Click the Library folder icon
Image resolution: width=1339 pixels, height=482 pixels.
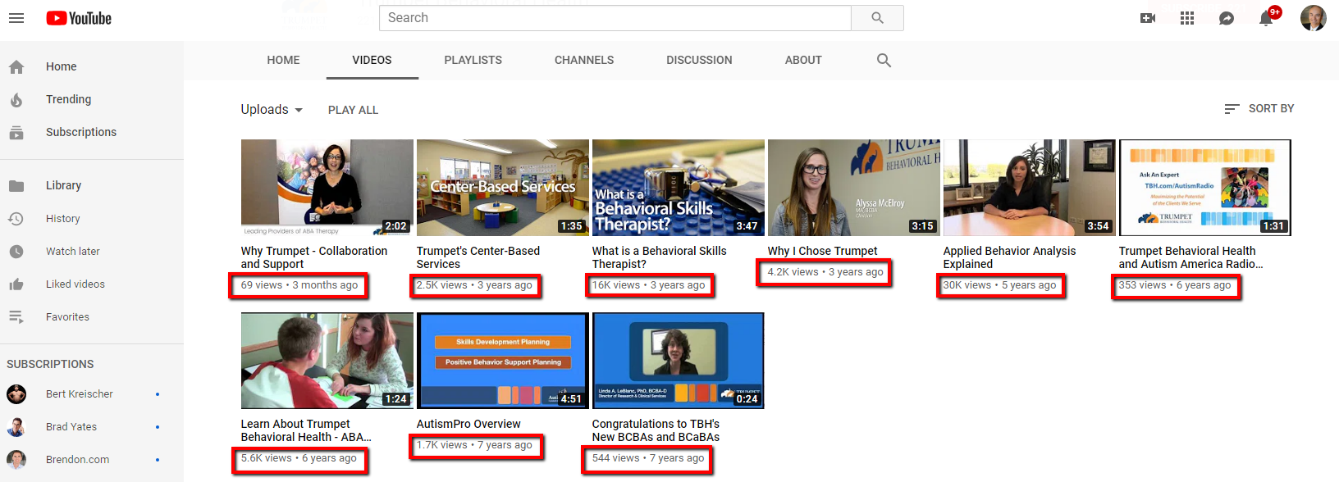coord(16,186)
